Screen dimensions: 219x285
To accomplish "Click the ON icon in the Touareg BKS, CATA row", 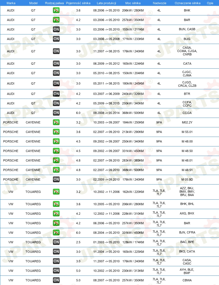I will coord(56,252).
